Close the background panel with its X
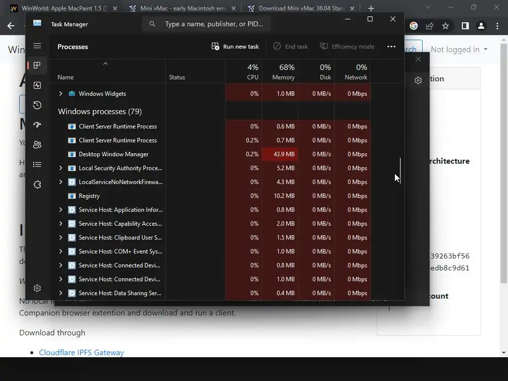508x381 pixels. click(418, 59)
